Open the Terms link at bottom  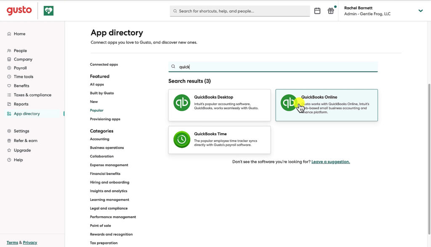(12, 242)
